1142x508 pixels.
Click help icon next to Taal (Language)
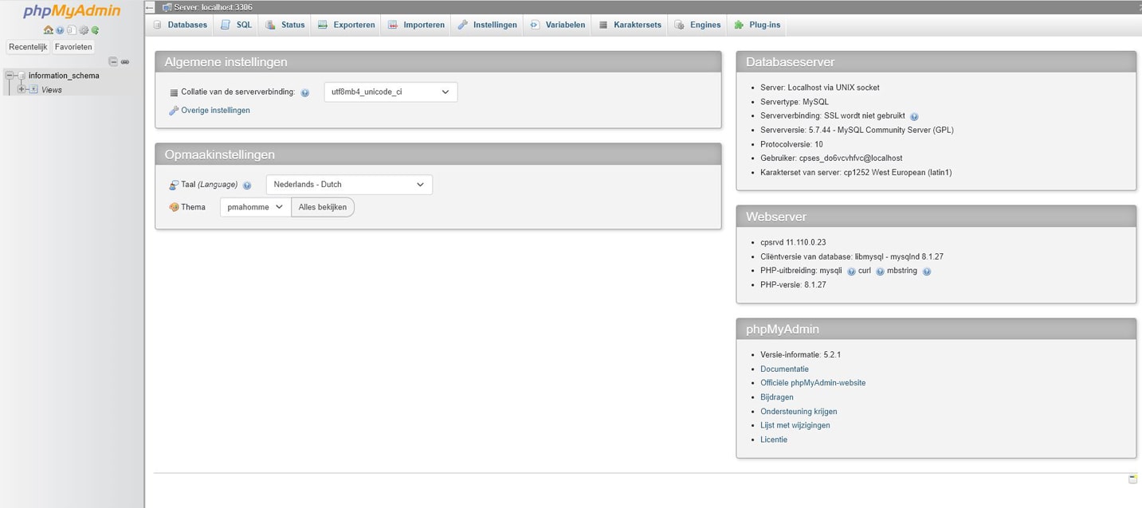(247, 185)
